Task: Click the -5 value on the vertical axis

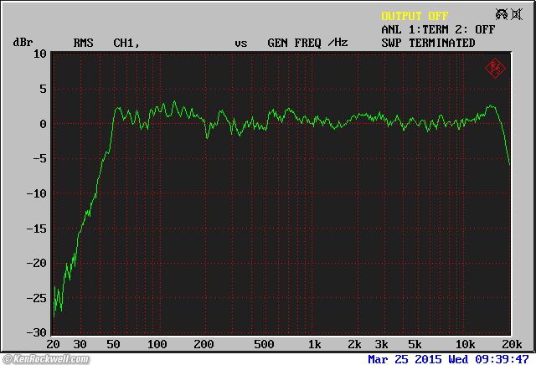Action: pos(39,159)
